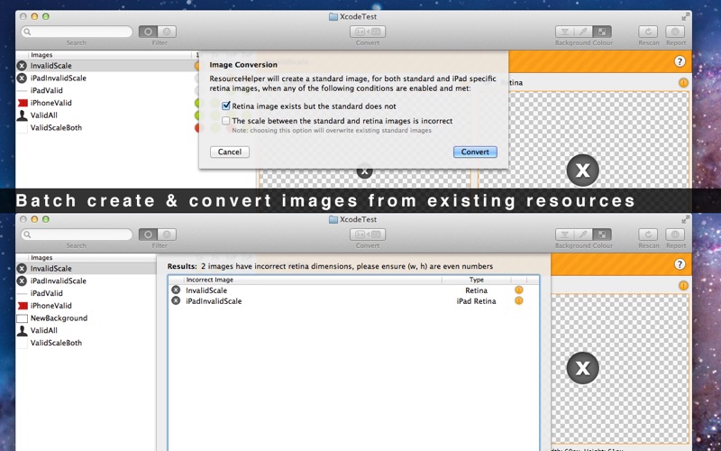This screenshot has width=721, height=451.
Task: Enable 'scale between standard and retina images is incorrect'
Action: (x=226, y=120)
